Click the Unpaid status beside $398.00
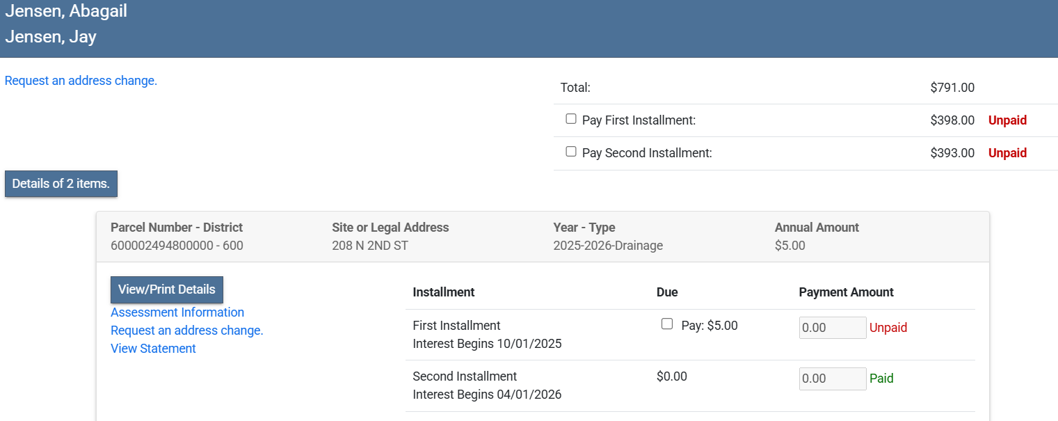Viewport: 1058px width, 421px height. (1007, 120)
